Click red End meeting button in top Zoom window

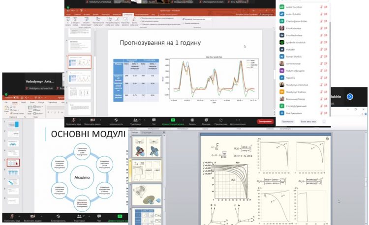(x=265, y=121)
